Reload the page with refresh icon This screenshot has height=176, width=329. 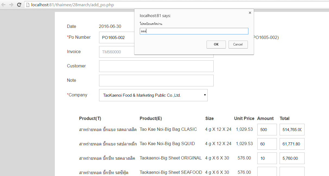[x=19, y=5]
